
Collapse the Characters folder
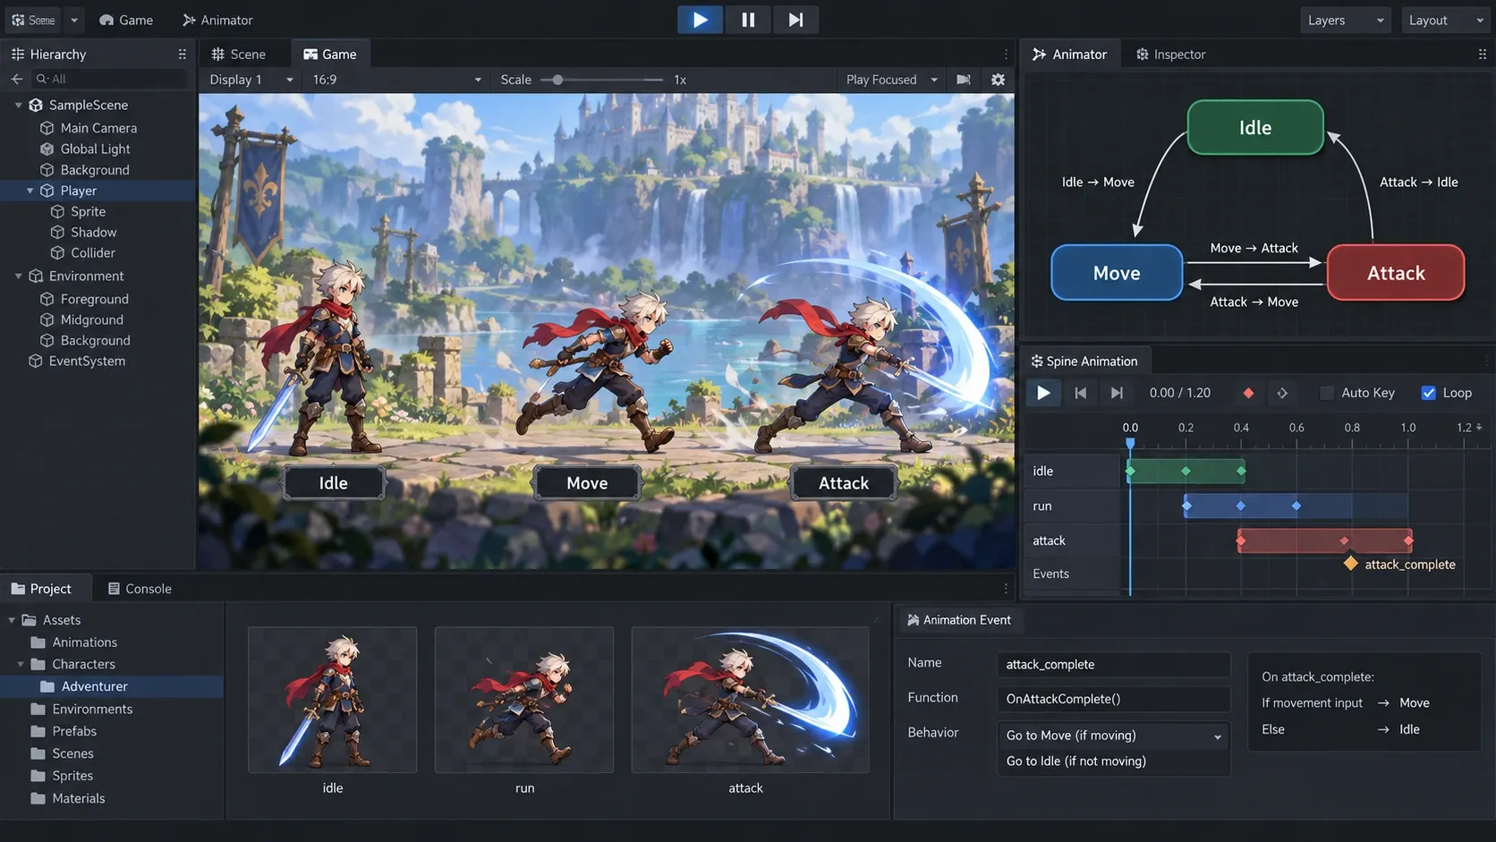(21, 664)
